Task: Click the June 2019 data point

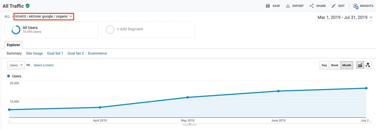Action: click(278, 91)
